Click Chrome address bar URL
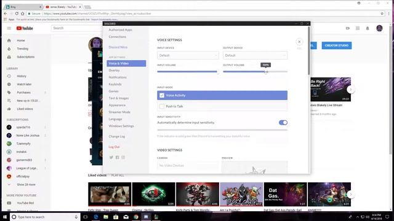 click(x=97, y=14)
